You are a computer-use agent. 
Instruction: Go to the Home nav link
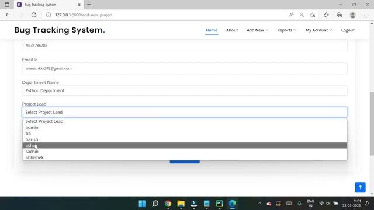coord(212,30)
